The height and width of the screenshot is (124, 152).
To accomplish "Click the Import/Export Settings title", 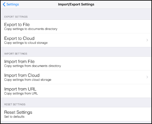I will (76, 4).
